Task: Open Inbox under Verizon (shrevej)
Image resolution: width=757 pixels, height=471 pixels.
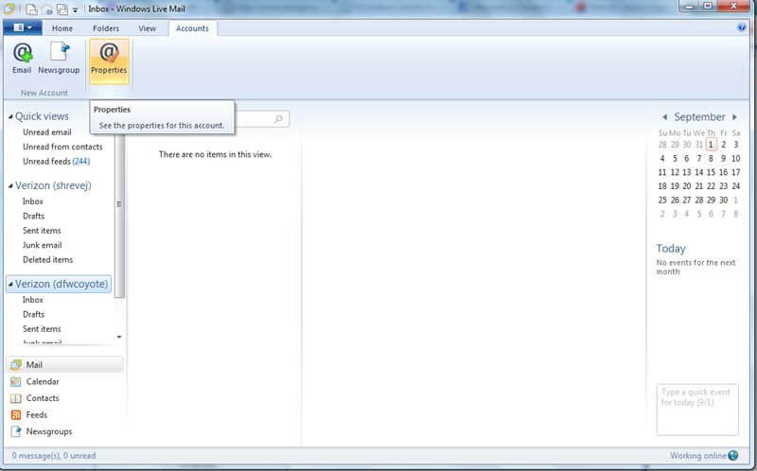Action: 33,201
